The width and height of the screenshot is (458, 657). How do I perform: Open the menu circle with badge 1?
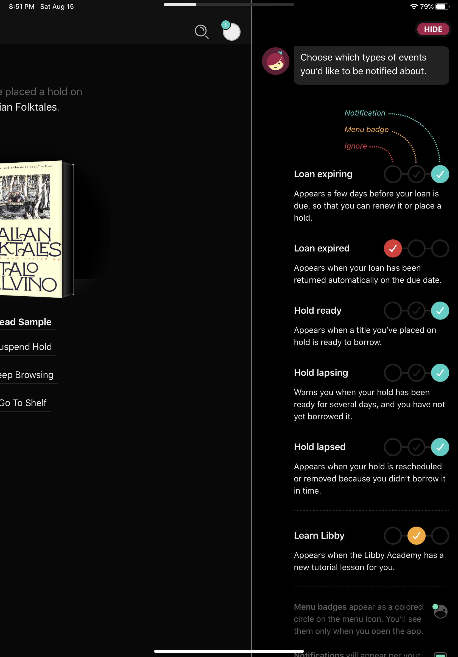pos(231,32)
